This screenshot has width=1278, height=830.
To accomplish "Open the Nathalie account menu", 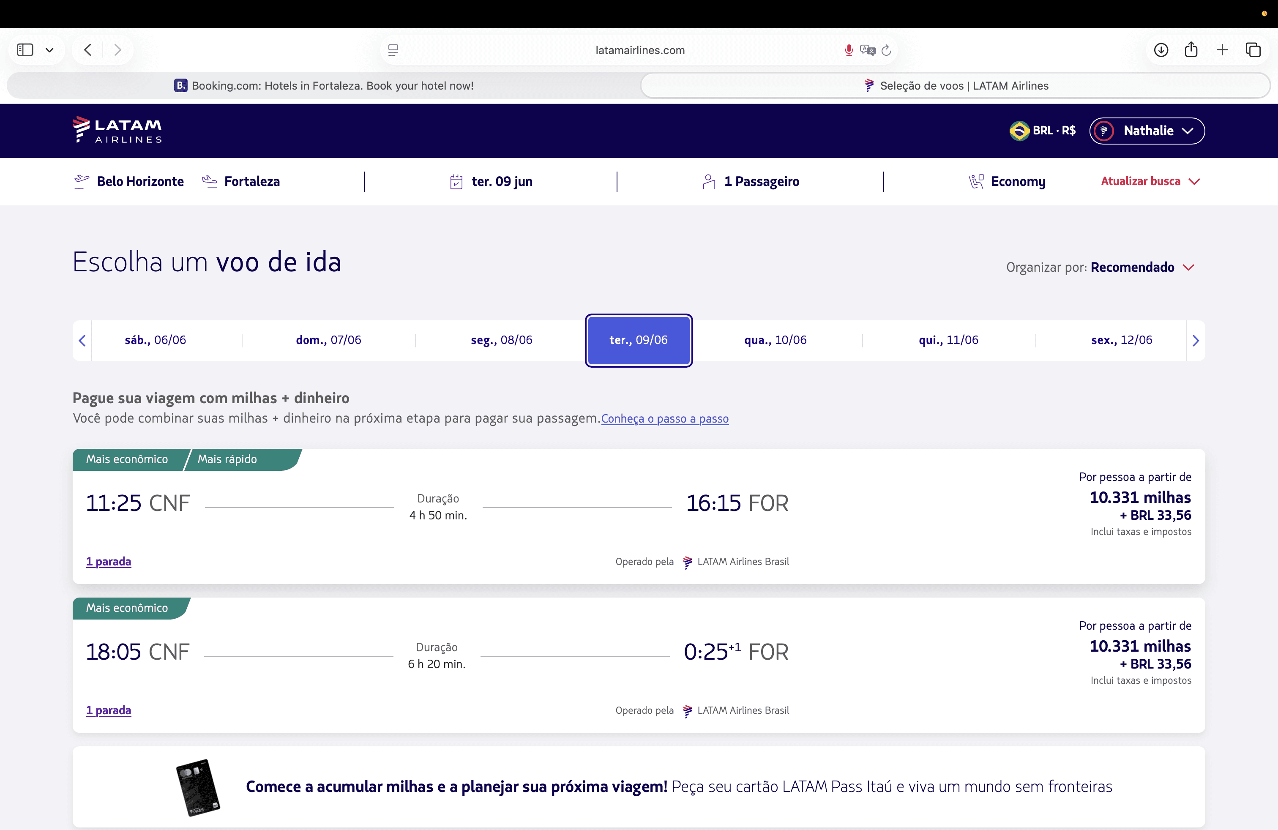I will pos(1147,131).
